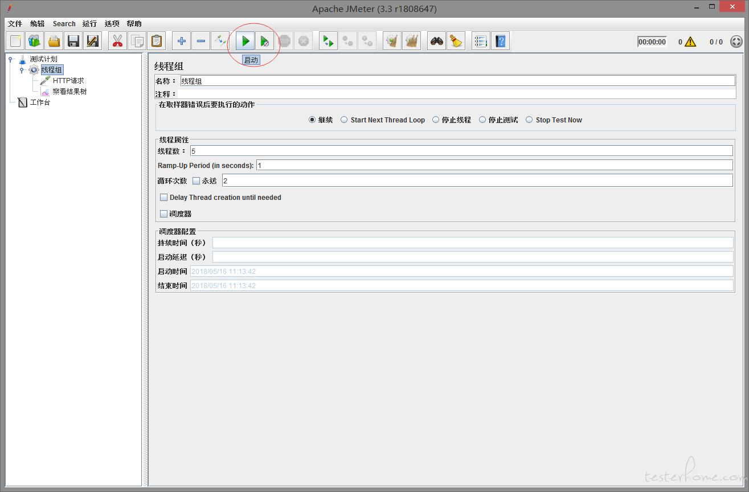Click Remote Start All icon
The image size is (749, 492).
328,41
